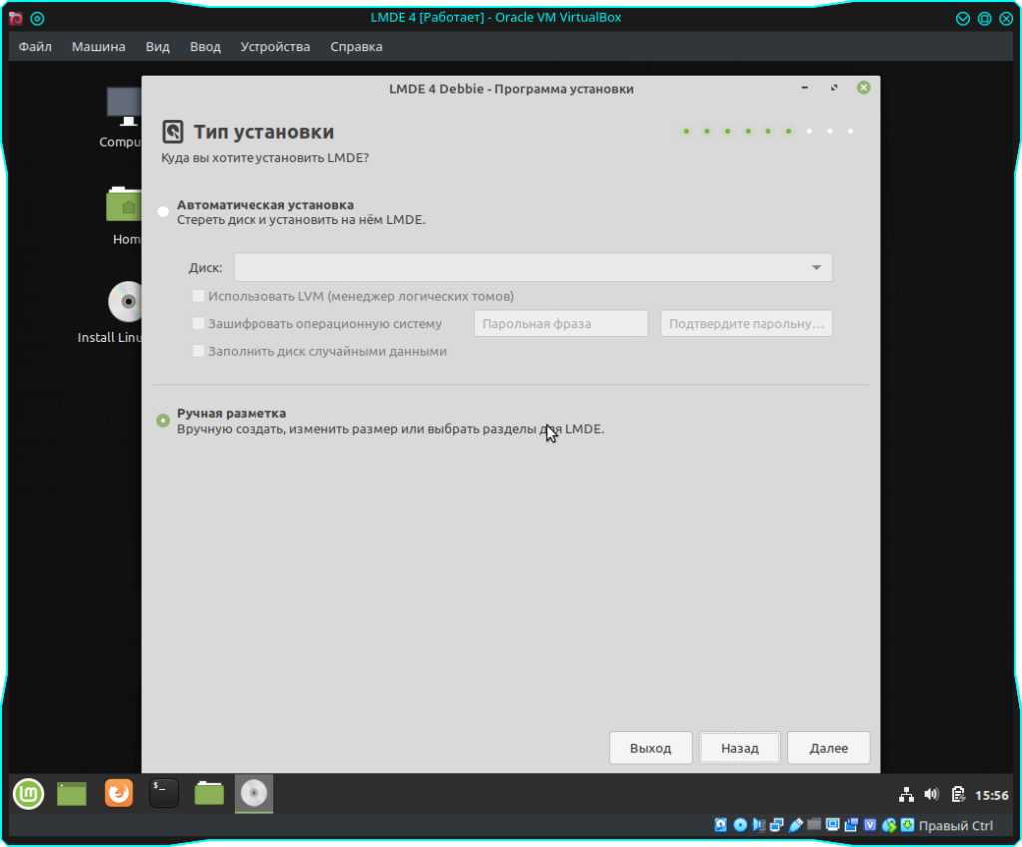
Task: Launch Firefox from the taskbar
Action: tap(118, 794)
